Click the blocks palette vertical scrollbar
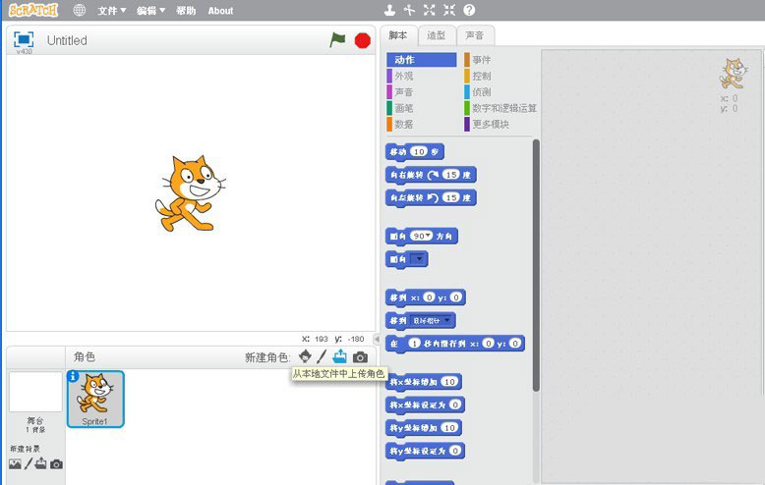Viewport: 765px width, 485px height. (x=536, y=265)
